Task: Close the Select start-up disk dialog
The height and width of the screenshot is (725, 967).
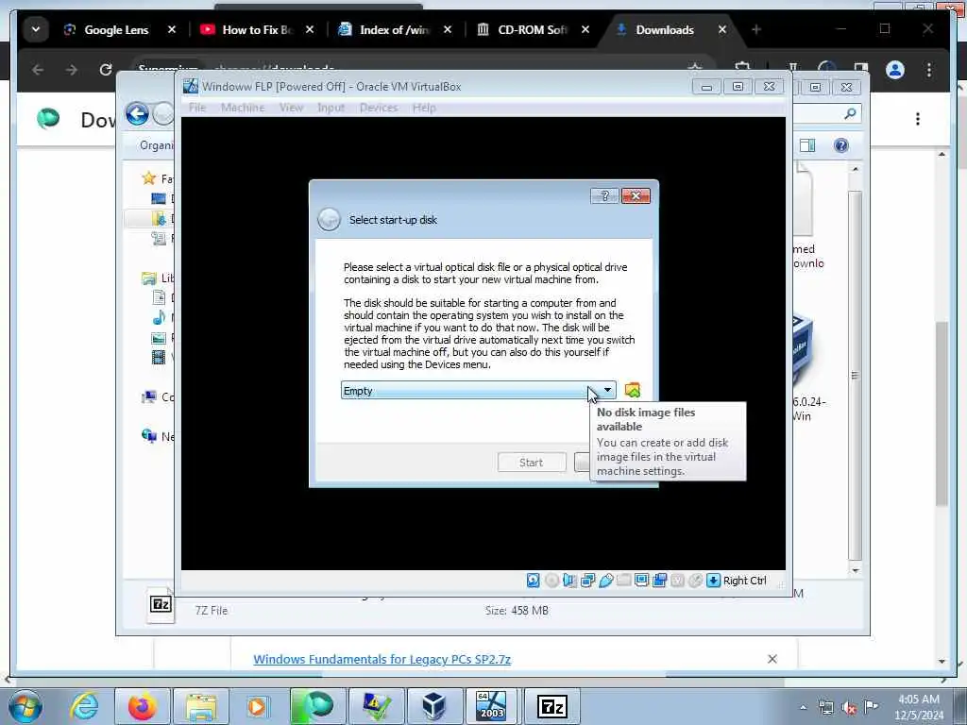Action: pos(636,196)
